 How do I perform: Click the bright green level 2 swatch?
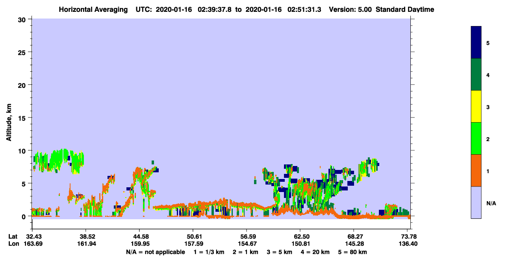pyautogui.click(x=476, y=138)
